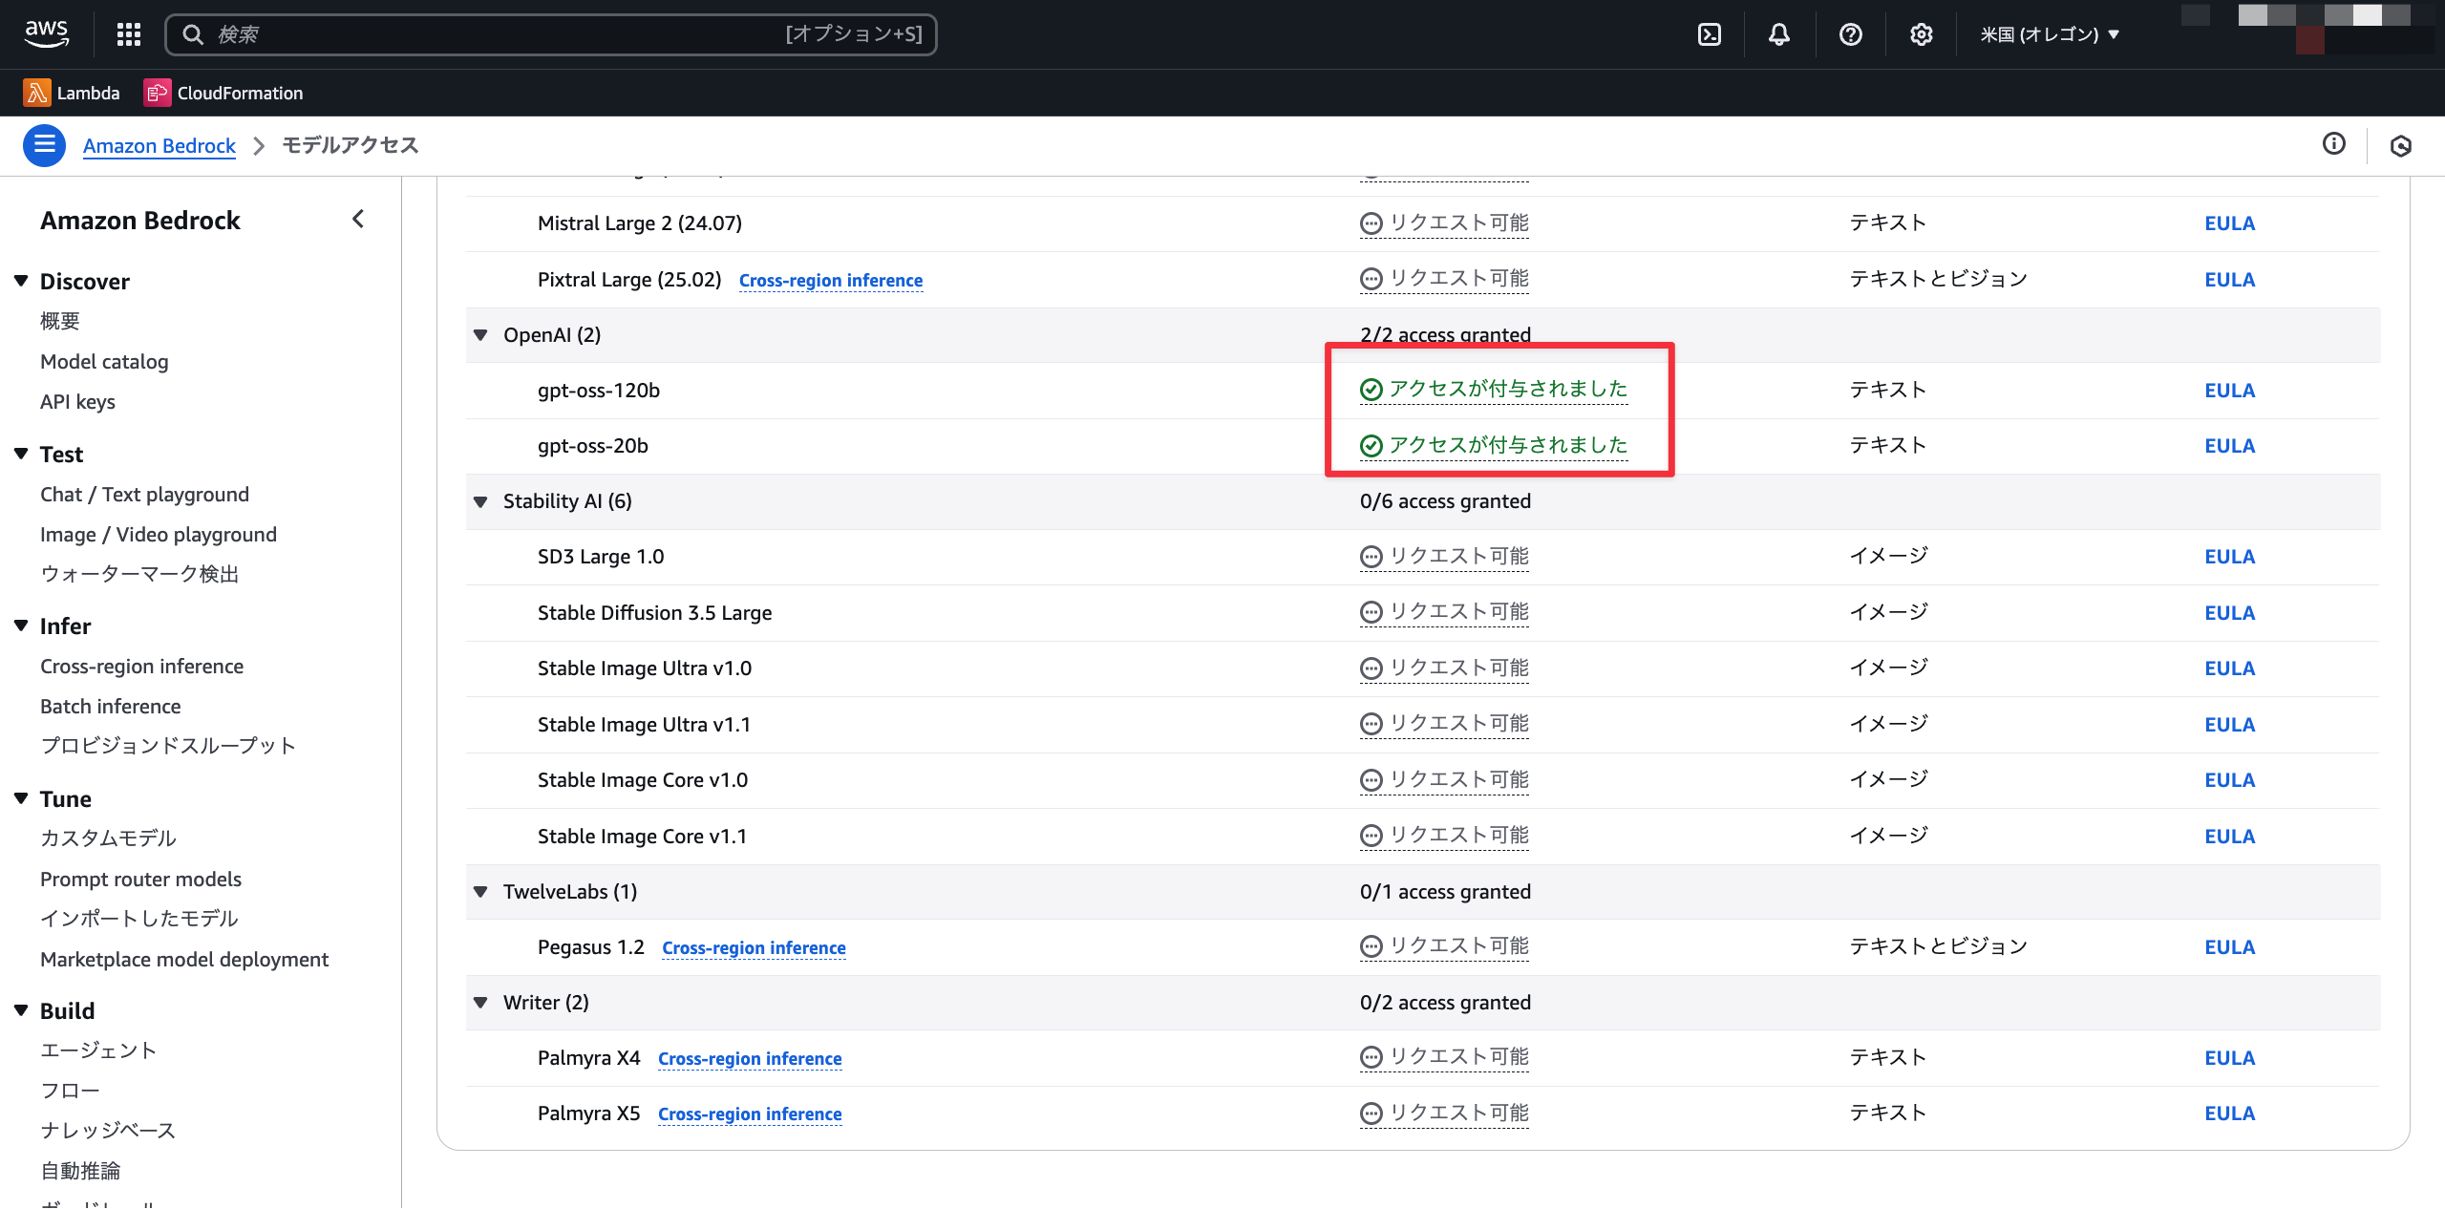Open API keys in sidebar
Screen dimensions: 2445x1209
(77, 402)
